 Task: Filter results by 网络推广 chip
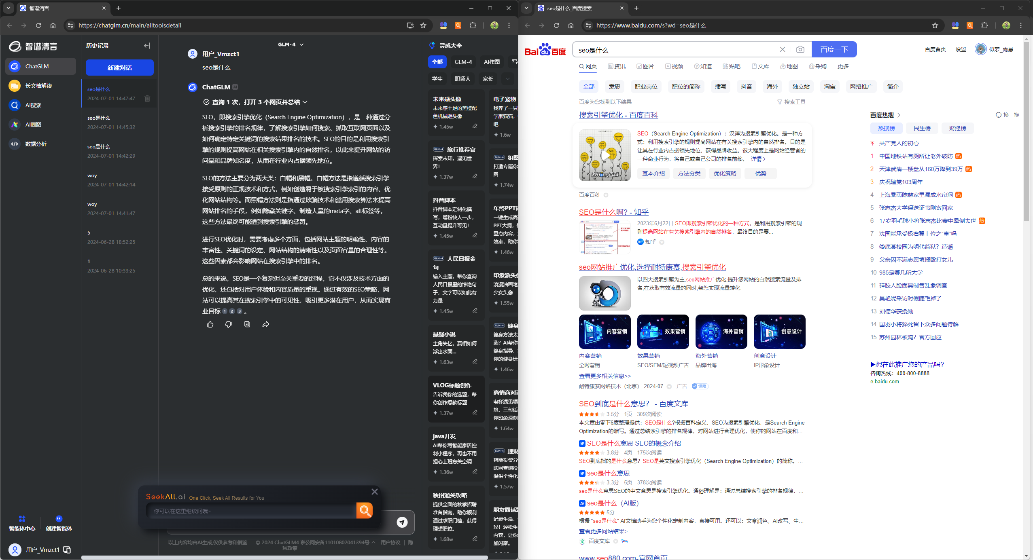point(861,87)
